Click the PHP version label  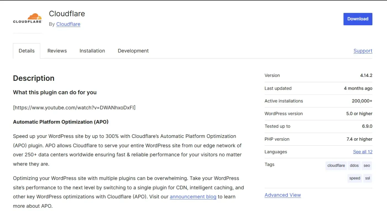(x=277, y=139)
